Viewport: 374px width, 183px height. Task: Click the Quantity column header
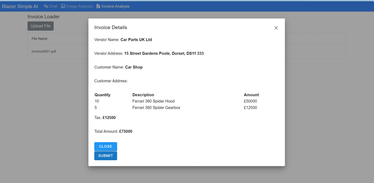pyautogui.click(x=102, y=95)
